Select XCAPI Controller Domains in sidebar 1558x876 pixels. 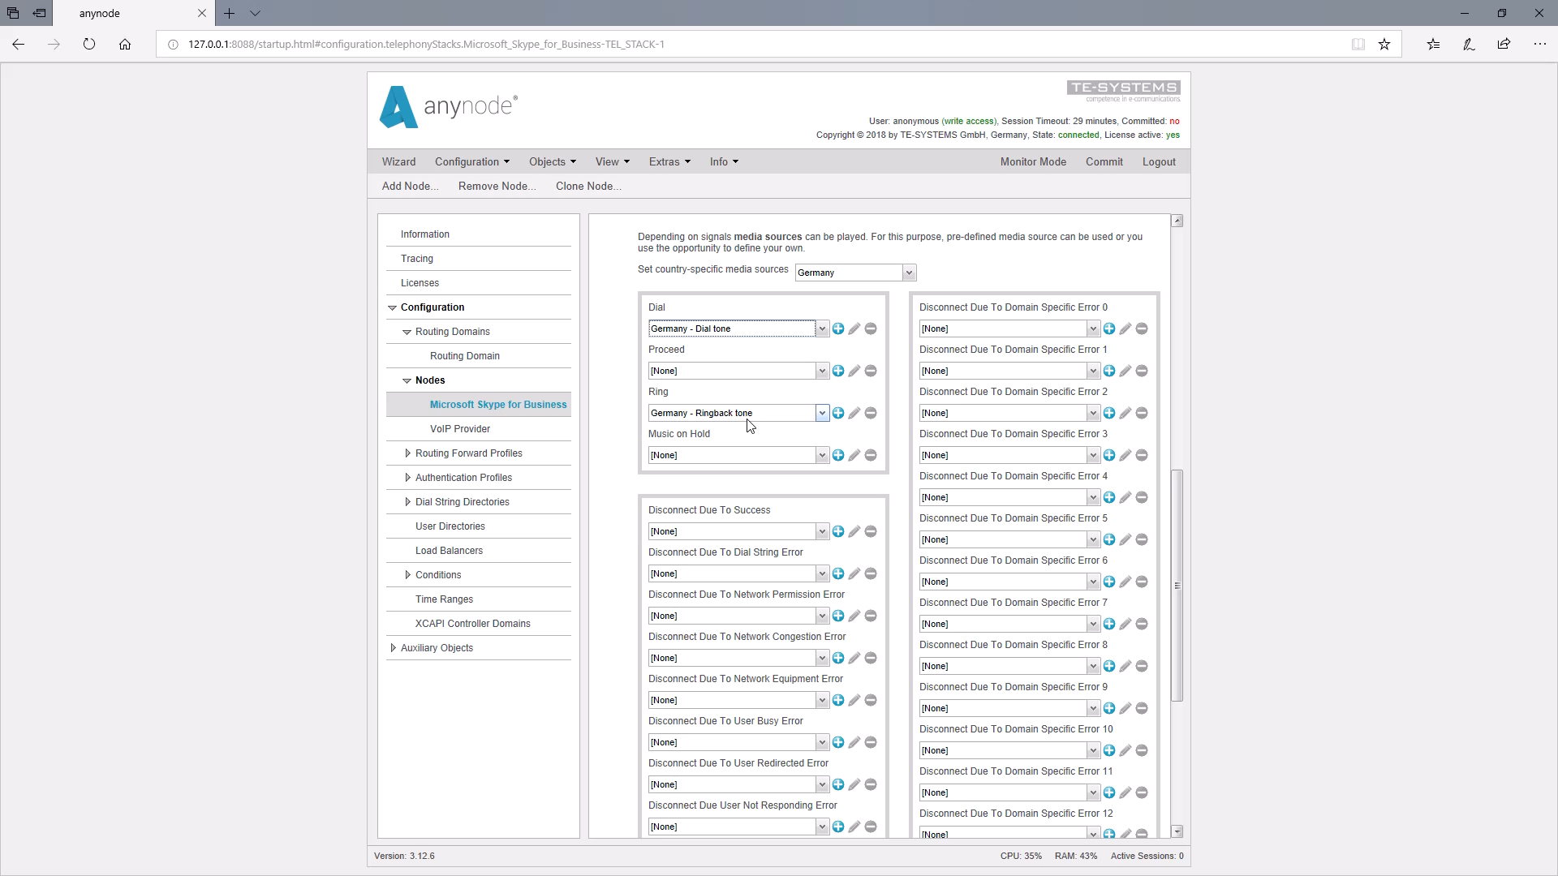point(473,624)
